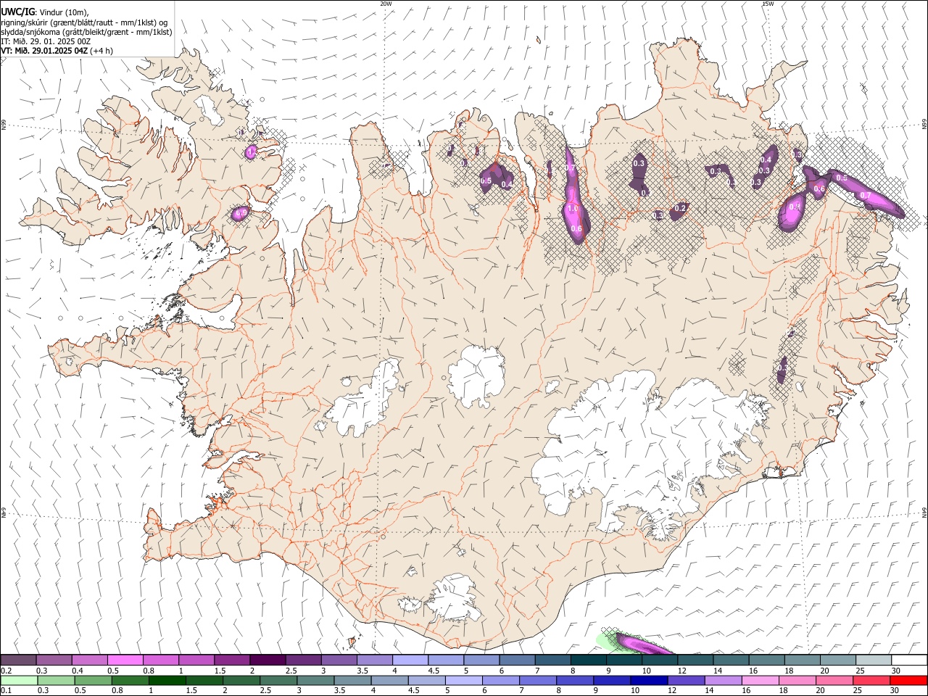Image resolution: width=928 pixels, height=696 pixels.
Task: Click the '0.7' value in the eastern offshore band
Action: (865, 196)
